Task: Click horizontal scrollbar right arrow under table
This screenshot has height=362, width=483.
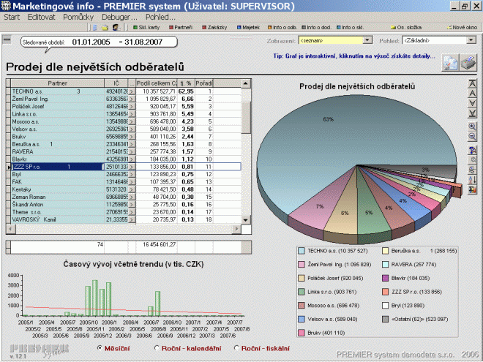Action: [x=236, y=229]
